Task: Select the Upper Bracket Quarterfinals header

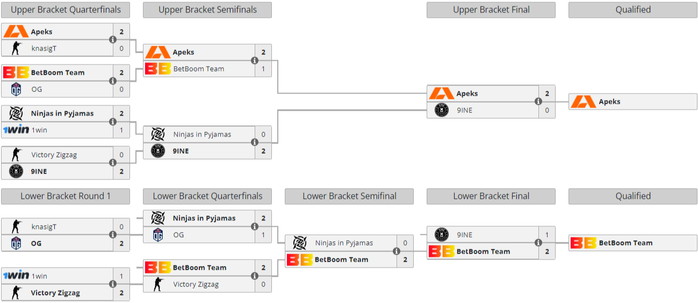Action: point(66,10)
